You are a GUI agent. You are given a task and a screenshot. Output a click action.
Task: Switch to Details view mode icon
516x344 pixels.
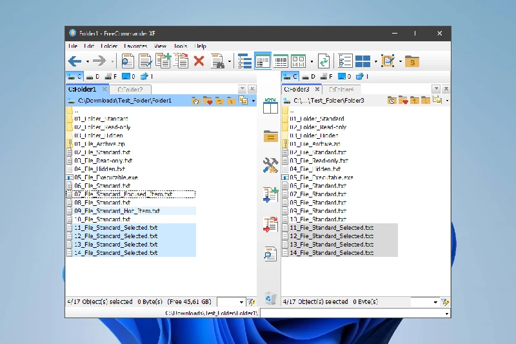(x=263, y=61)
